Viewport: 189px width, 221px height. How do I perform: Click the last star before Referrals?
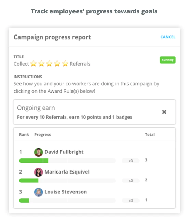(65, 64)
